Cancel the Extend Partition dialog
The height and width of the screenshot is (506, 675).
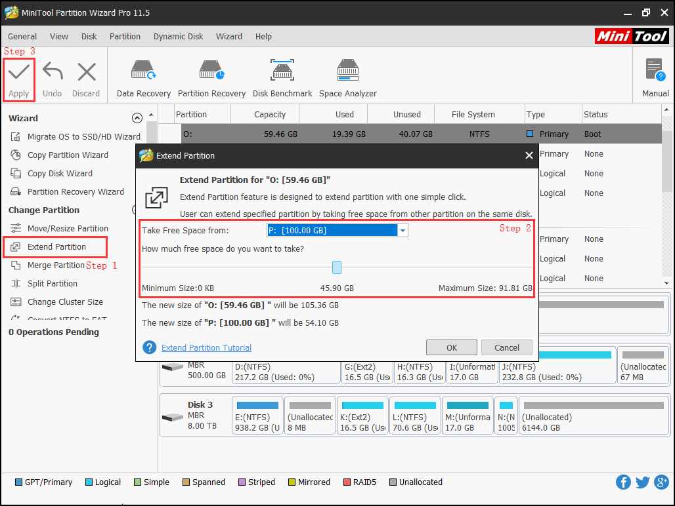point(506,347)
